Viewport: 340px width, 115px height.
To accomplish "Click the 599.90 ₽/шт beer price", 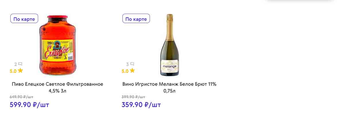I will click(x=29, y=105).
